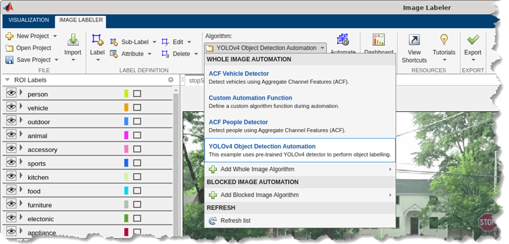The width and height of the screenshot is (509, 244).
Task: Open the Algorithm selection dropdown
Action: pyautogui.click(x=265, y=48)
